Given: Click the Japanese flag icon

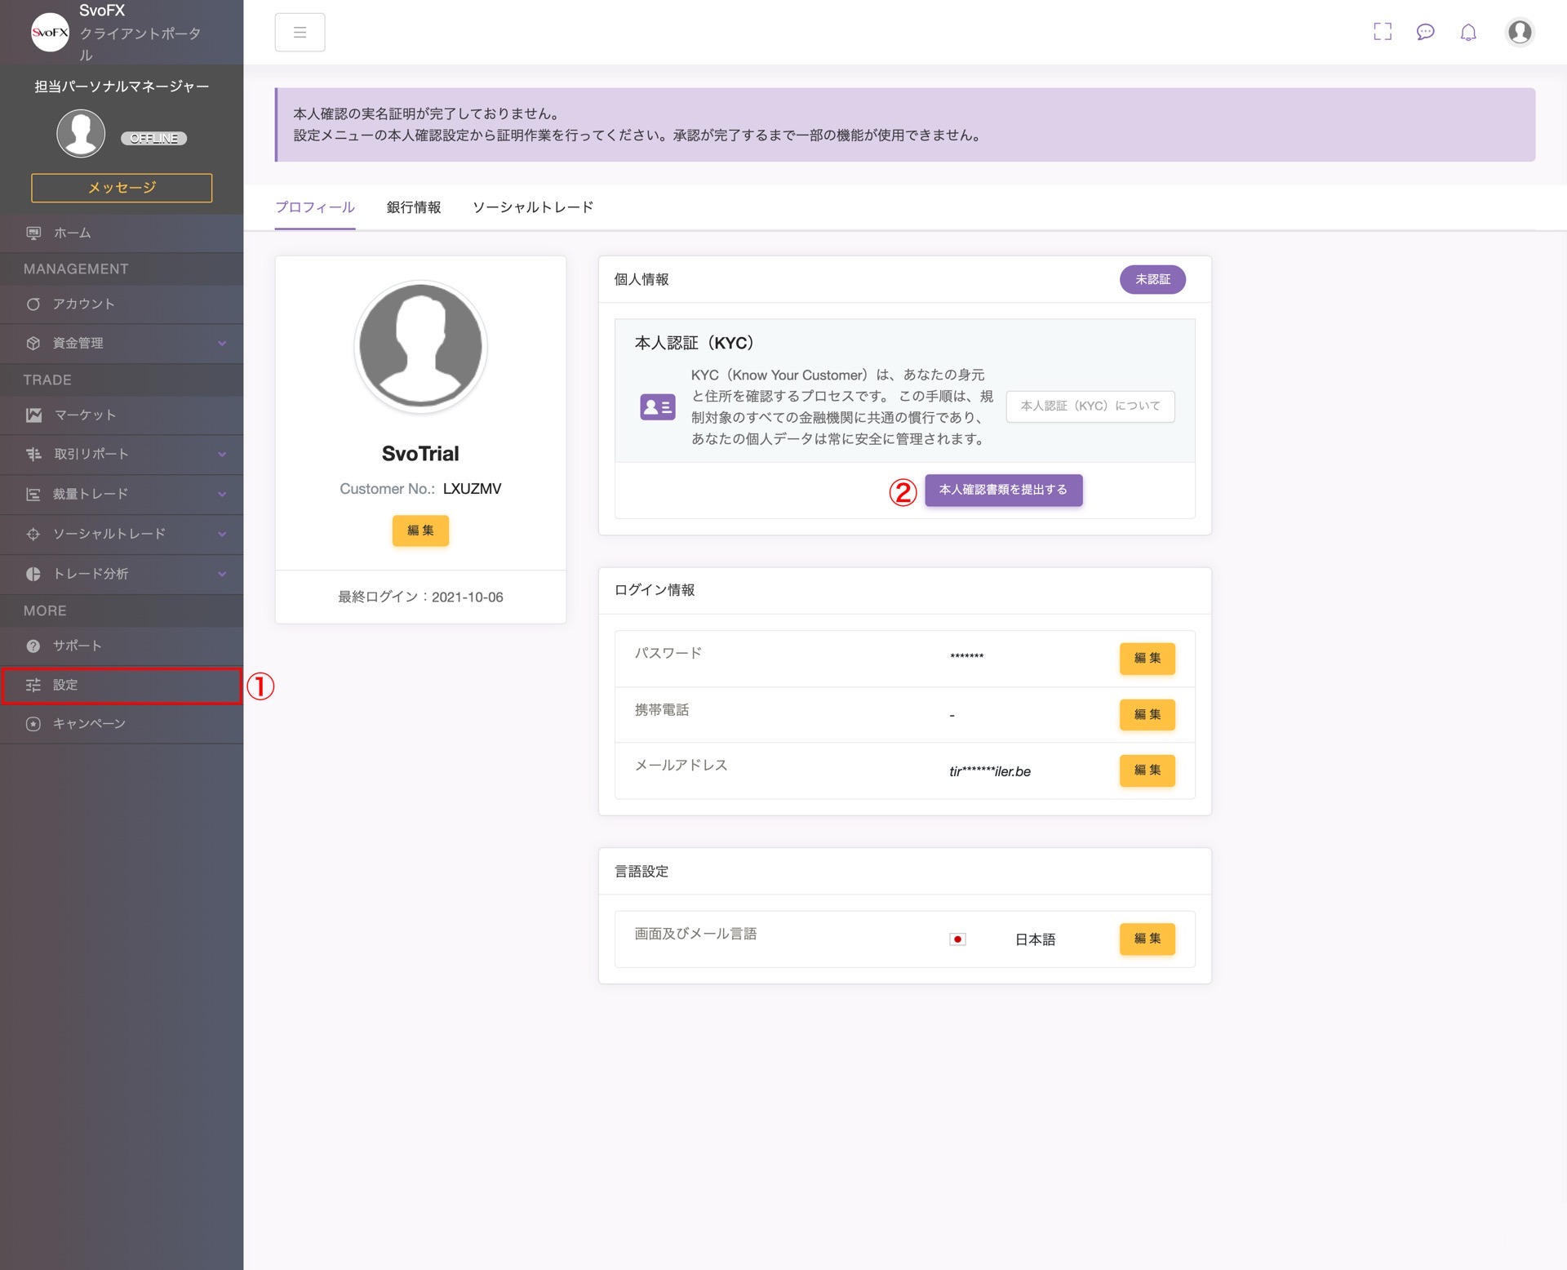Looking at the screenshot, I should pyautogui.click(x=958, y=939).
